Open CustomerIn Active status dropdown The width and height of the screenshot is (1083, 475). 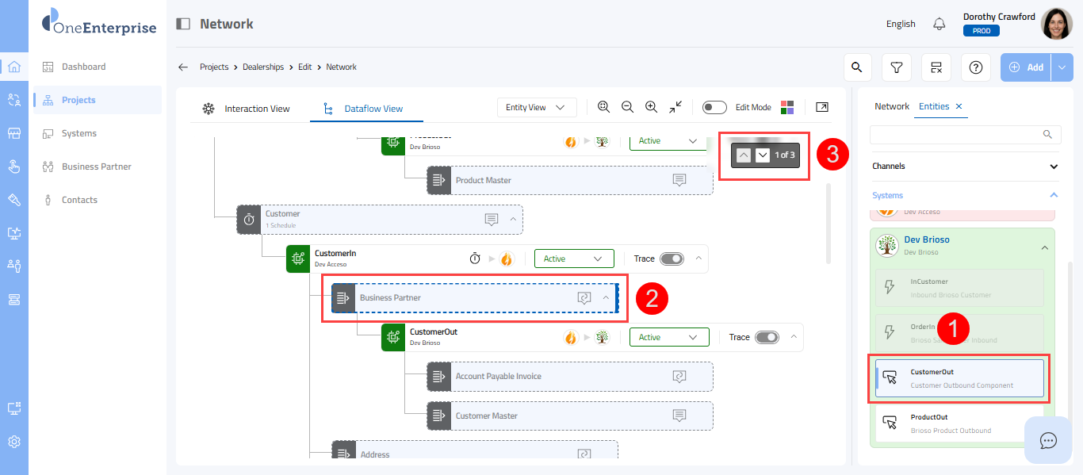[x=574, y=259]
